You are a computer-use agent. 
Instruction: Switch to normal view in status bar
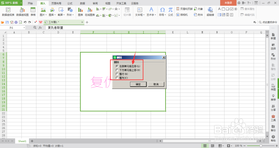205,146
